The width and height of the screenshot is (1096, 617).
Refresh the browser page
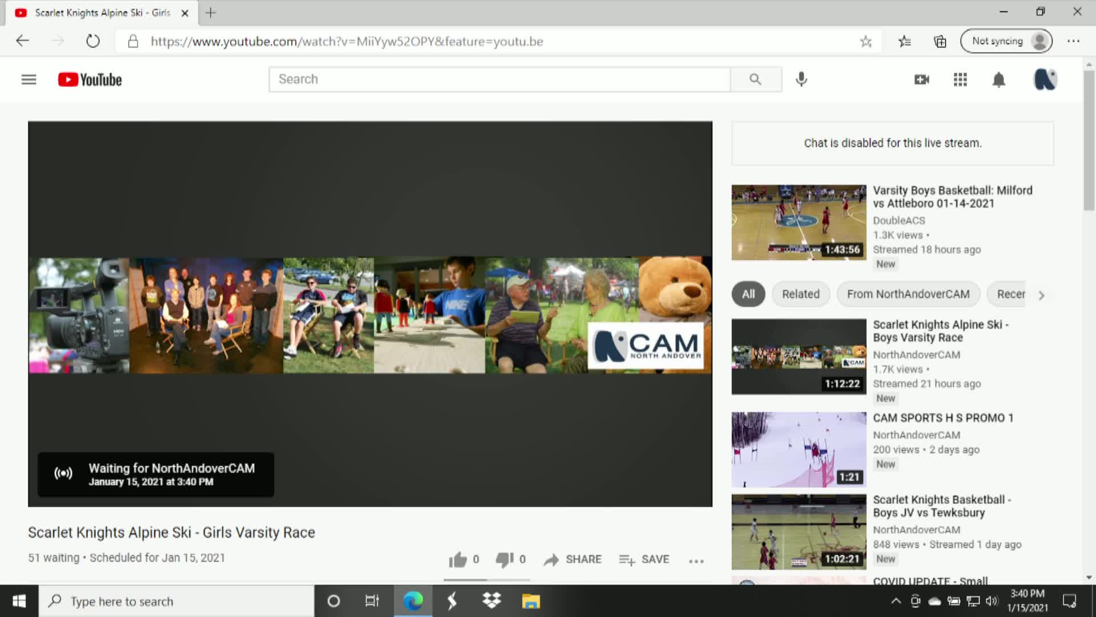(x=92, y=41)
